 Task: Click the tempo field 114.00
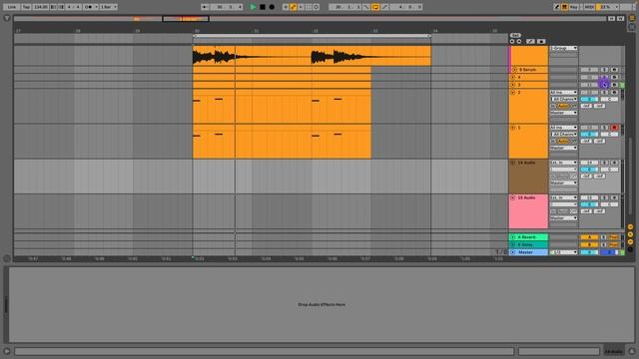tap(40, 7)
